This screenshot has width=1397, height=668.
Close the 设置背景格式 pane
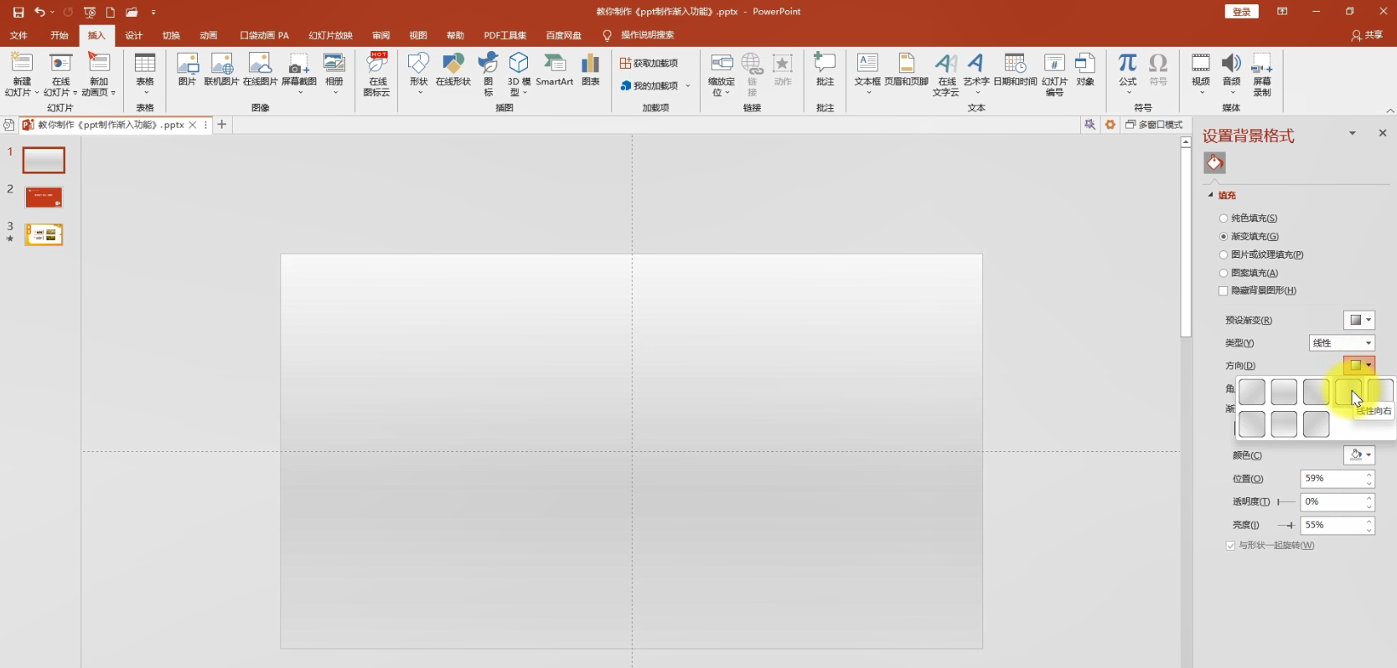click(x=1383, y=133)
